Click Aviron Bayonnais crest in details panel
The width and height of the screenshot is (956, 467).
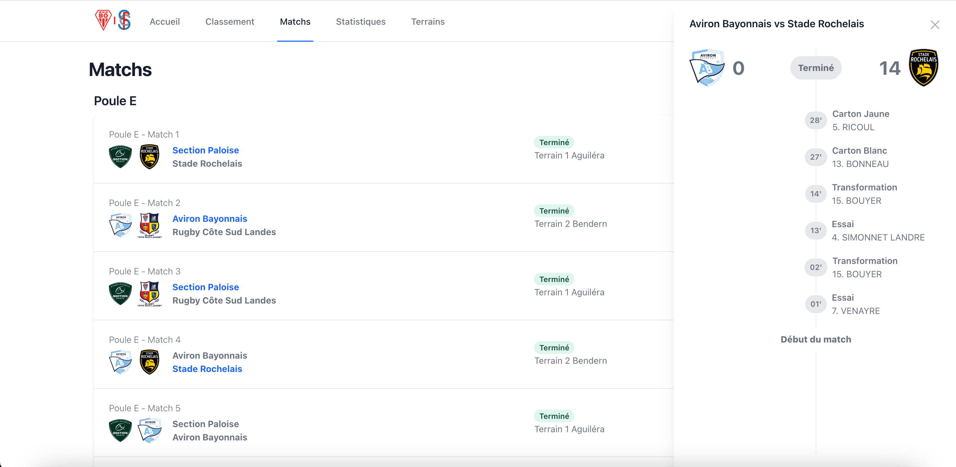point(707,67)
